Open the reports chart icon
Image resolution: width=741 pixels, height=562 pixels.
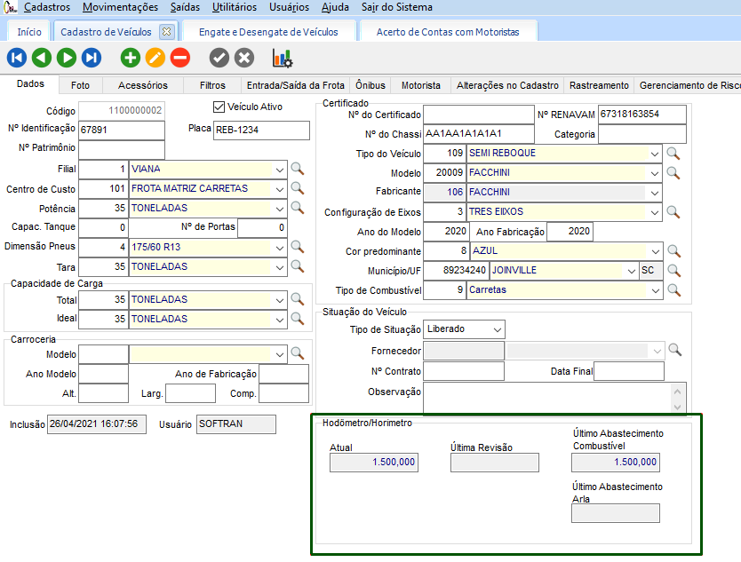(x=283, y=59)
